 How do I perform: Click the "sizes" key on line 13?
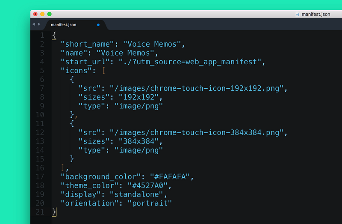94,141
